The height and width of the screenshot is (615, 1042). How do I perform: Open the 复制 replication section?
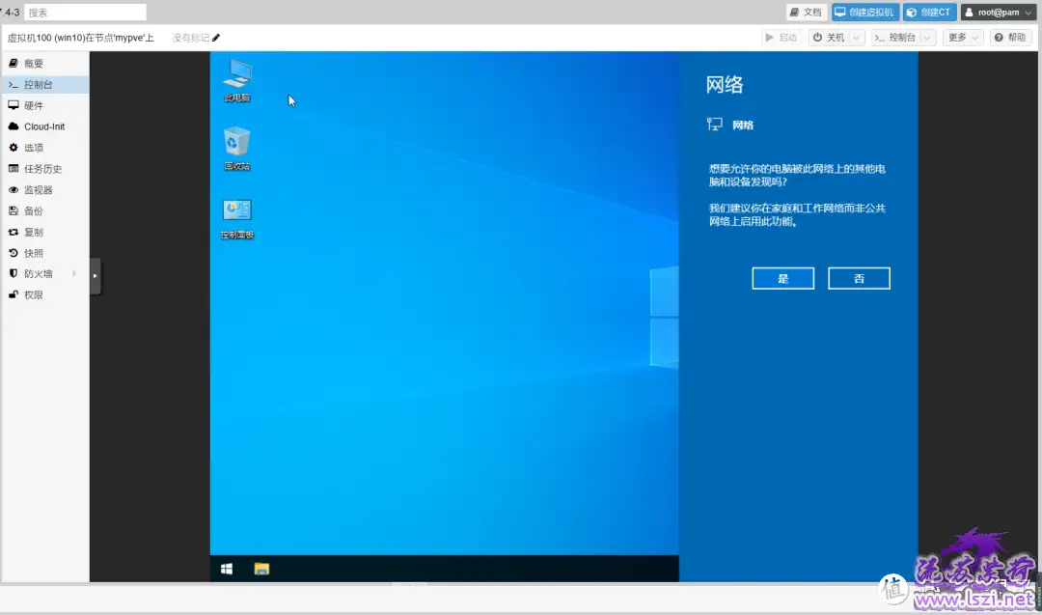(x=45, y=232)
